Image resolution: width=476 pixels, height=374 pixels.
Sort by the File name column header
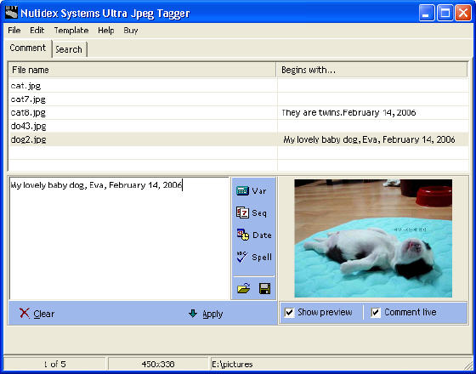point(143,70)
